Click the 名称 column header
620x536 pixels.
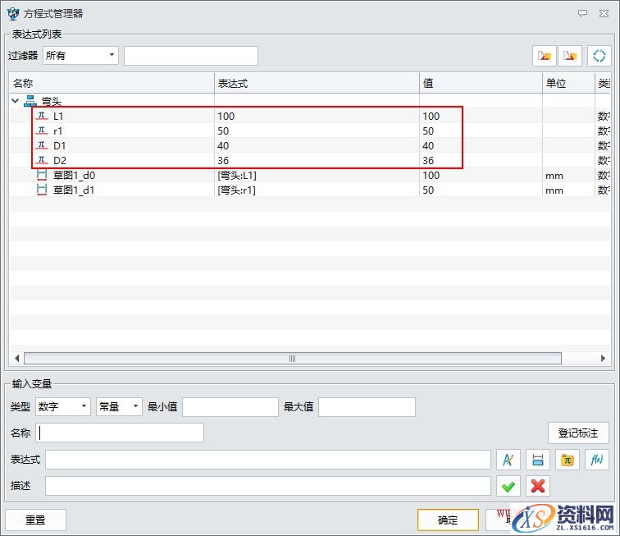pos(112,84)
